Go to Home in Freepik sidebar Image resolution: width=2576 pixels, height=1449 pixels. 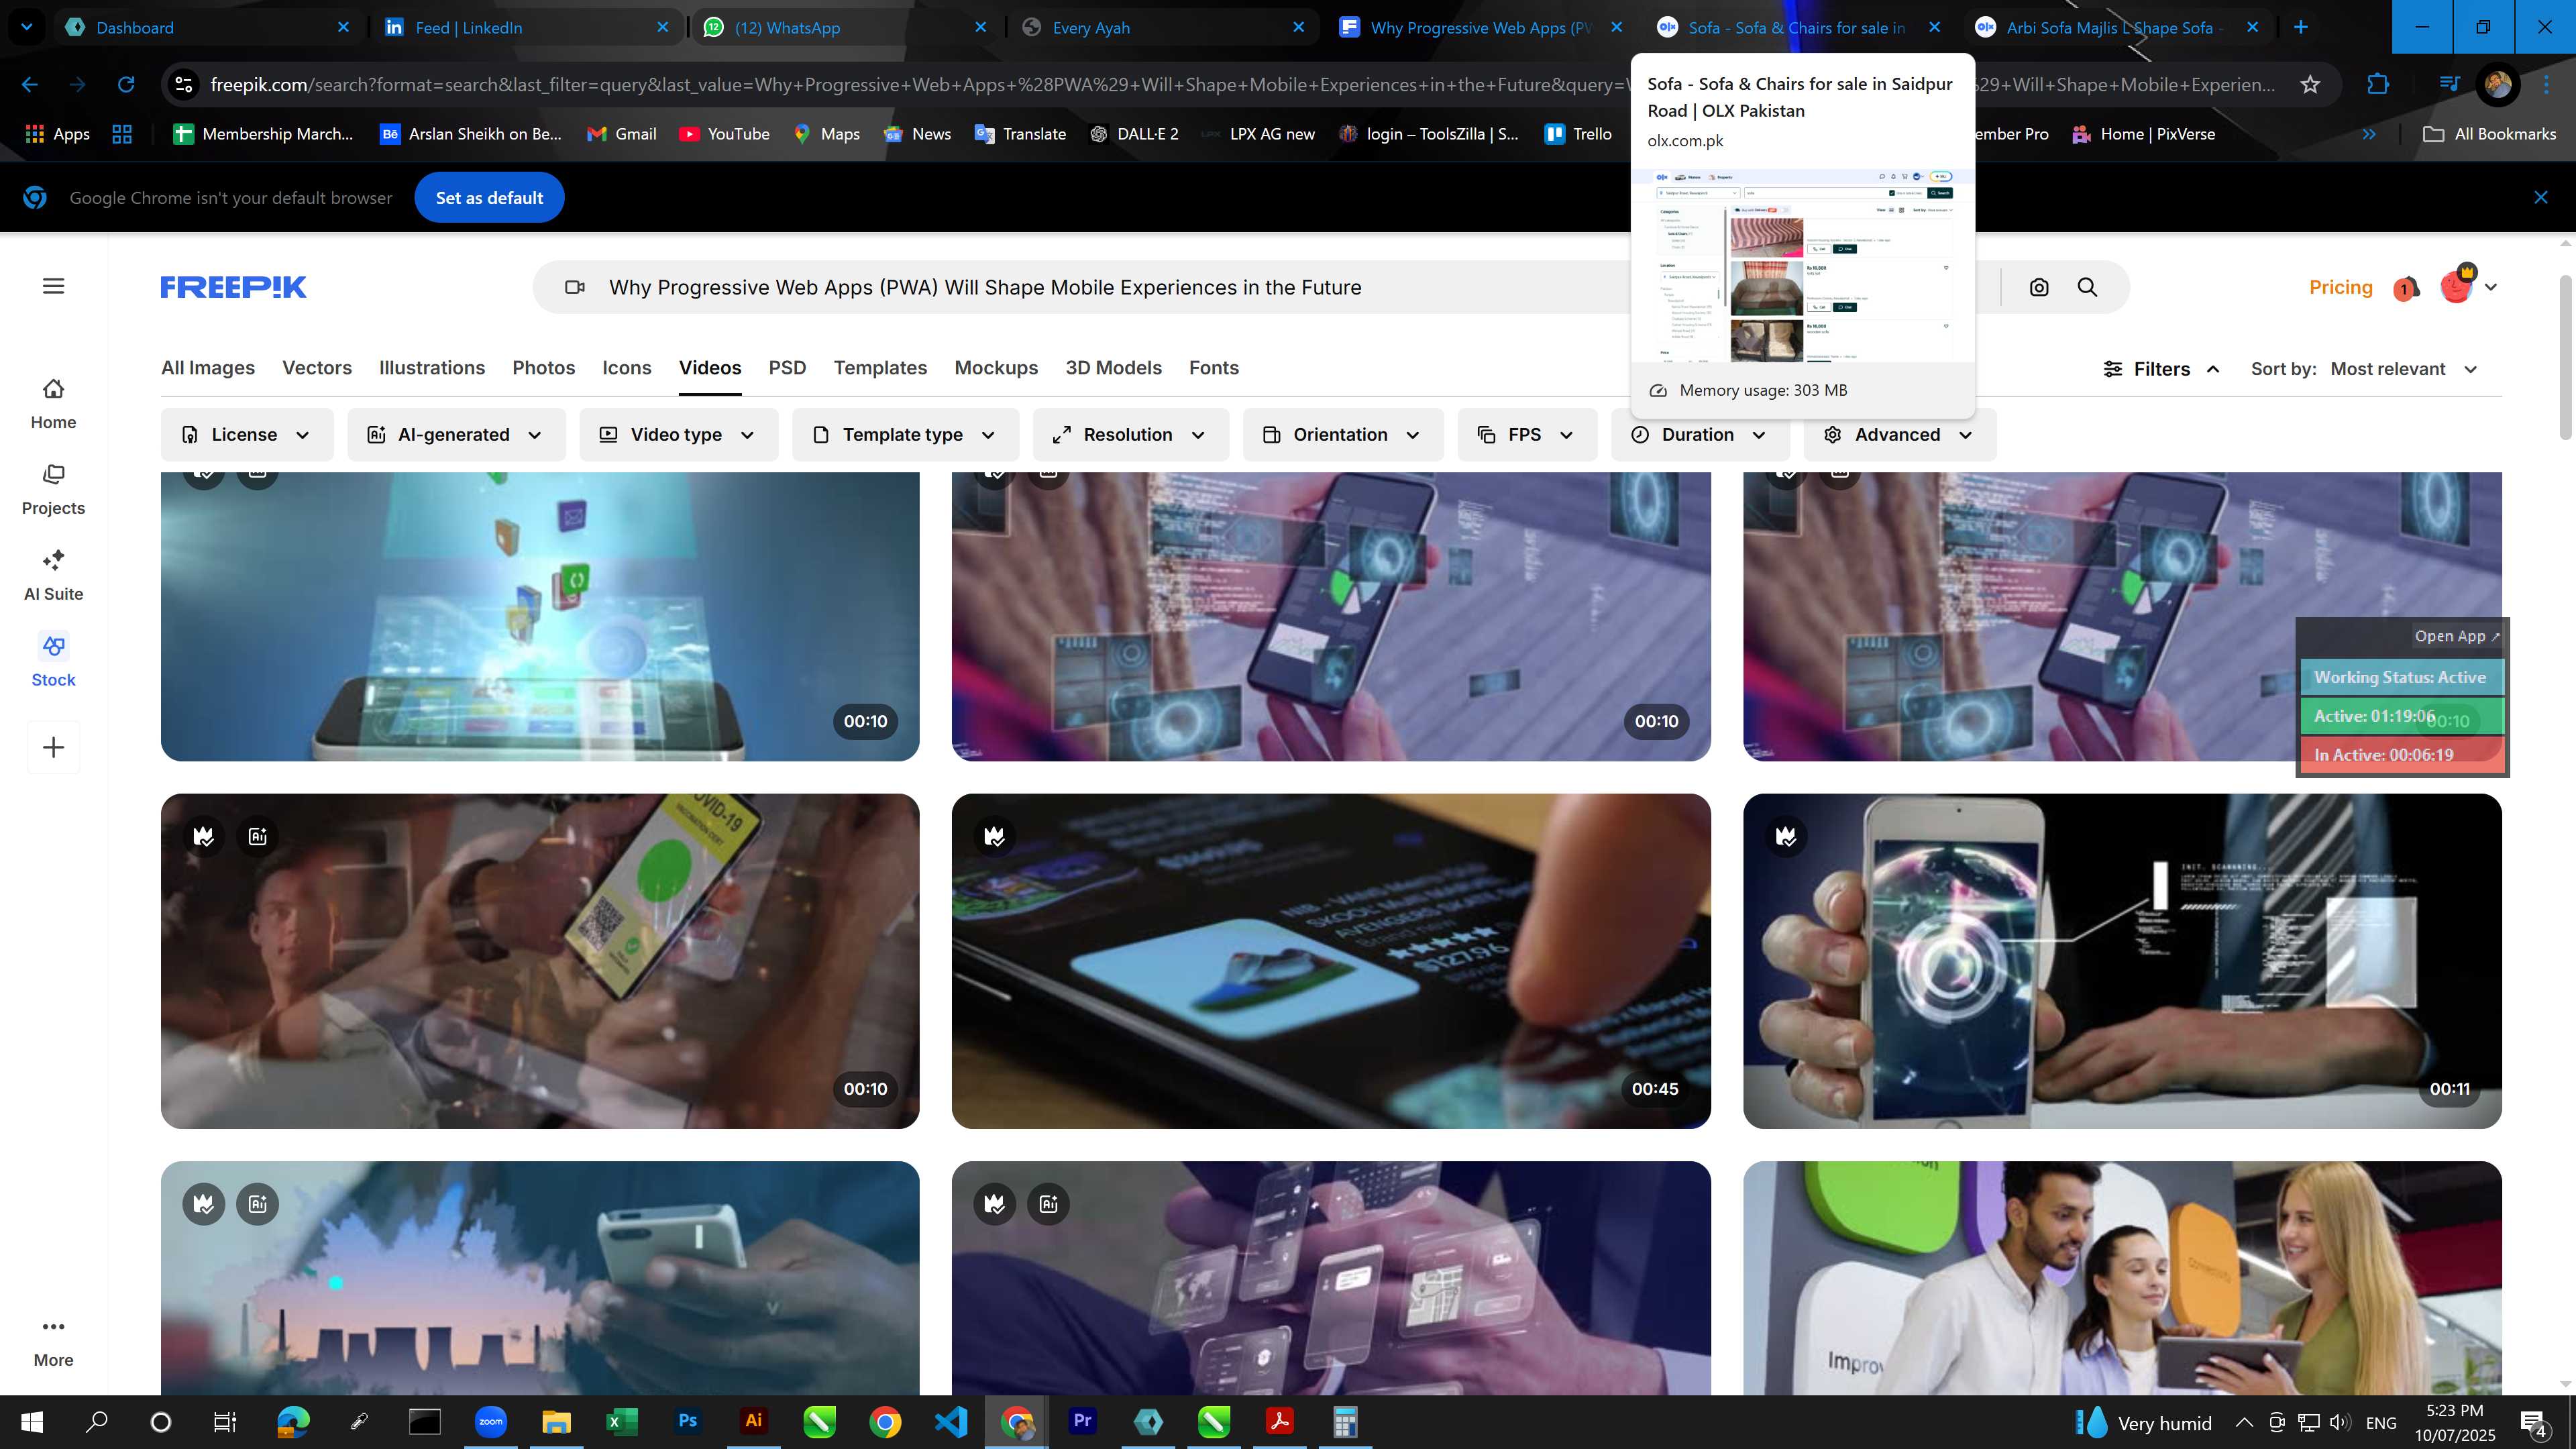pos(53,404)
